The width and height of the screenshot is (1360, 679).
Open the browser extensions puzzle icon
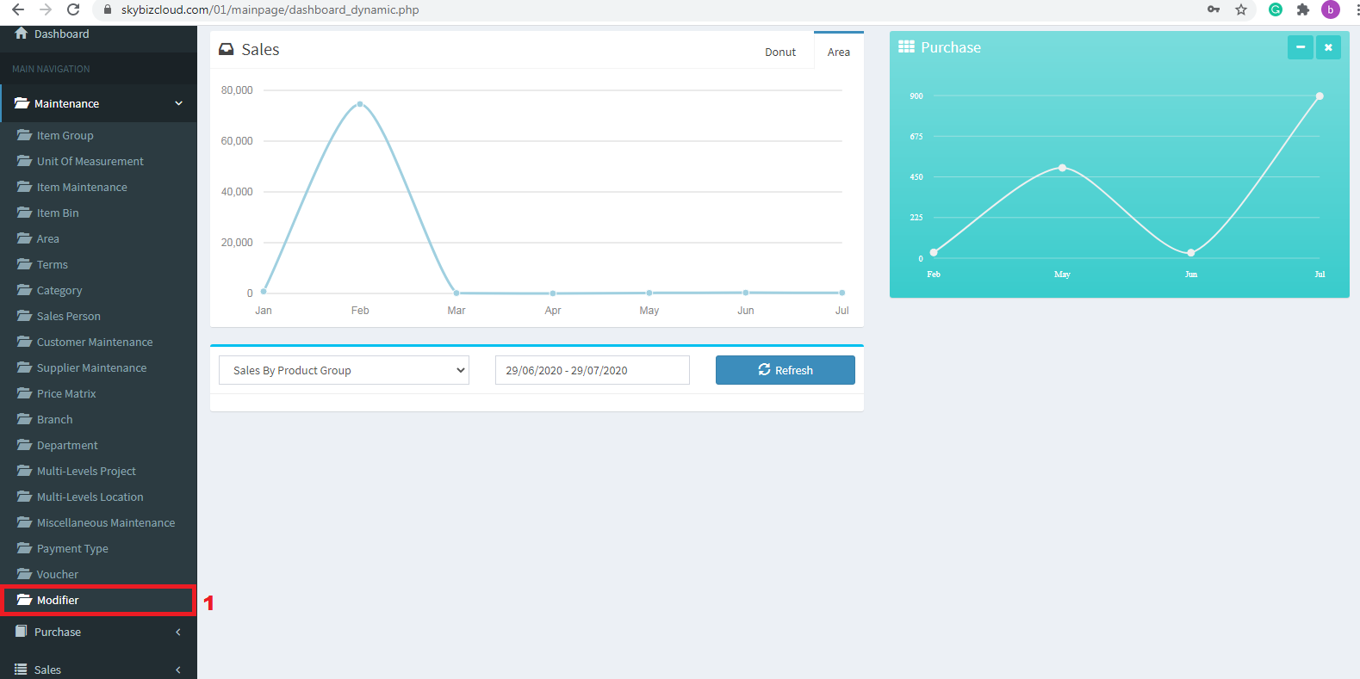click(x=1303, y=9)
